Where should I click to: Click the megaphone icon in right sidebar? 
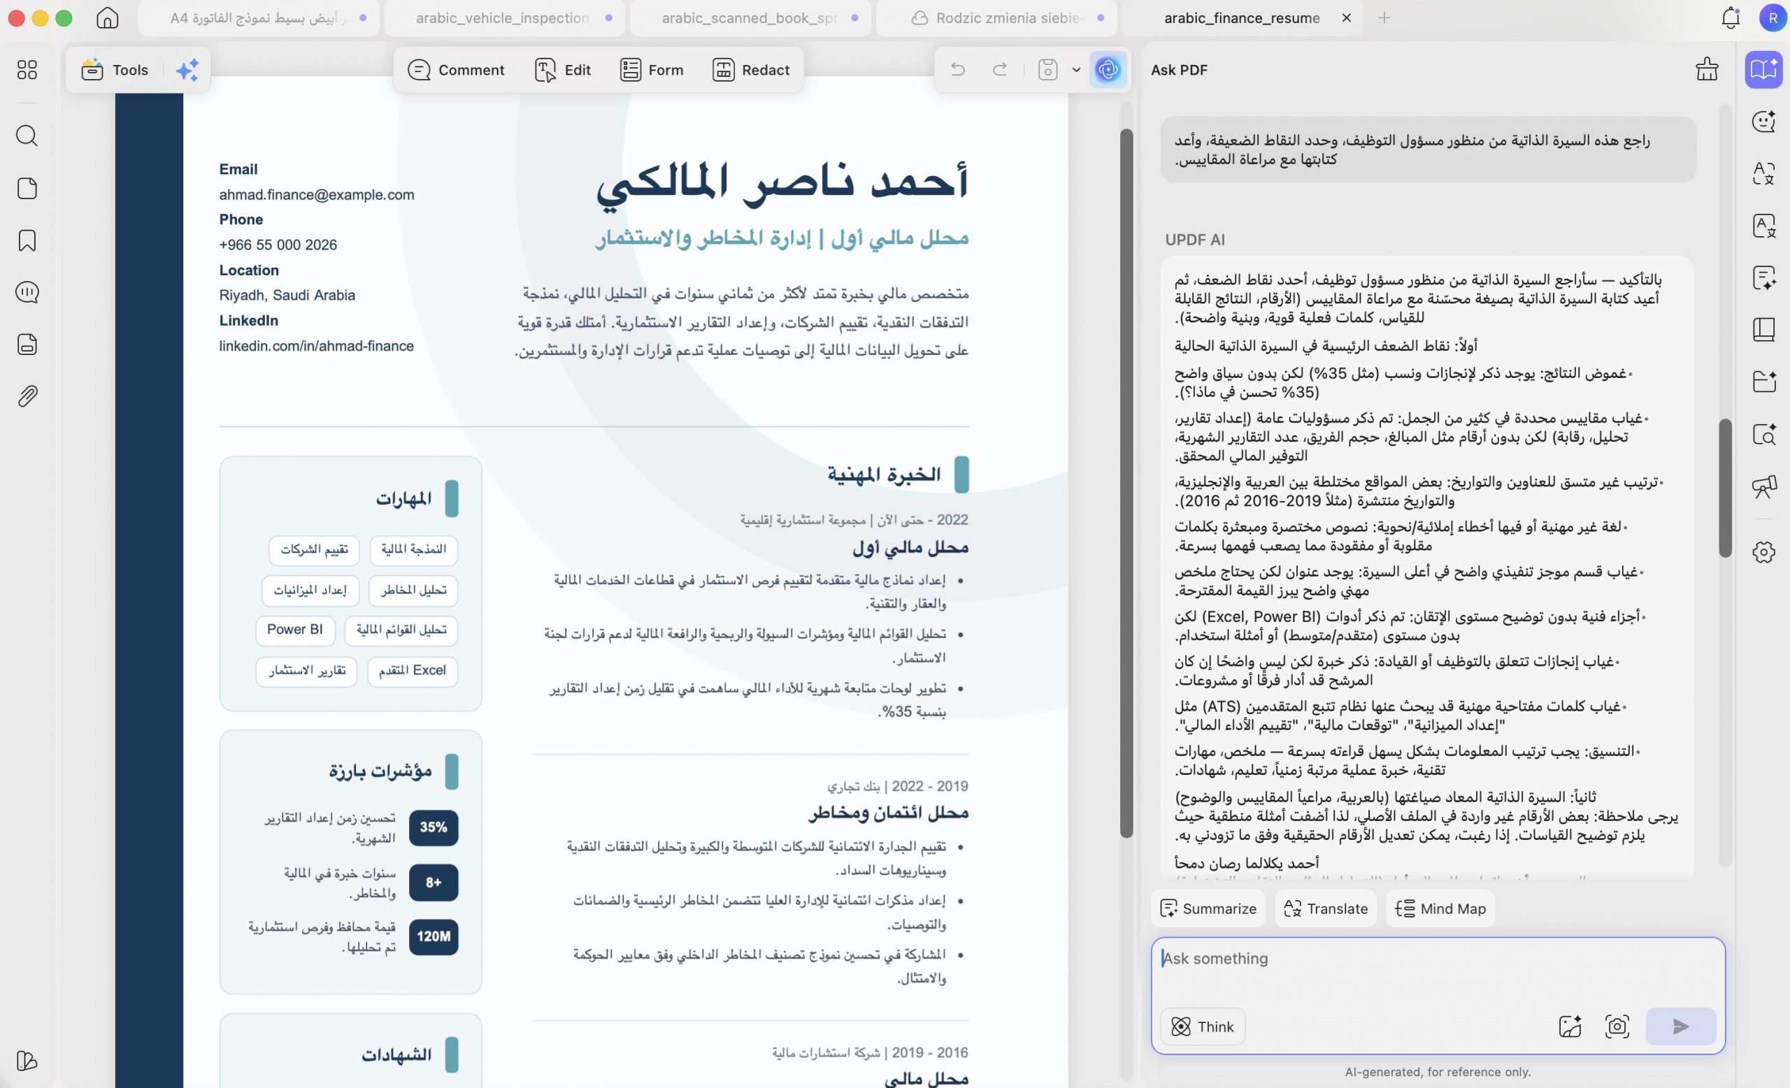(x=1764, y=486)
